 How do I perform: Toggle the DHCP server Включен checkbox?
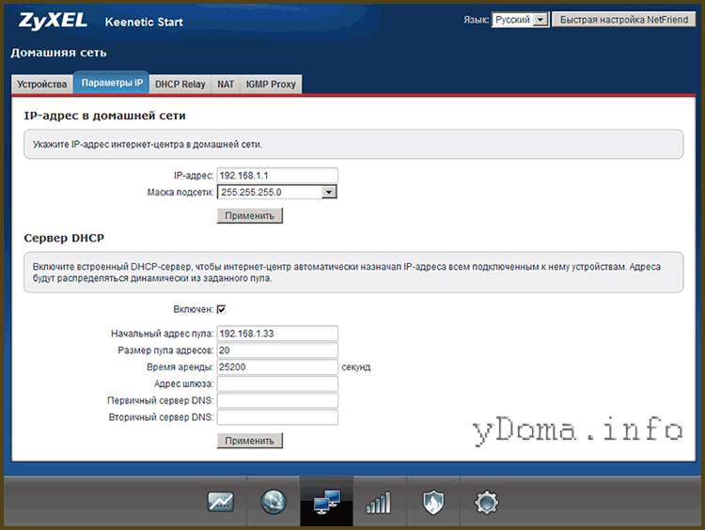pyautogui.click(x=221, y=309)
